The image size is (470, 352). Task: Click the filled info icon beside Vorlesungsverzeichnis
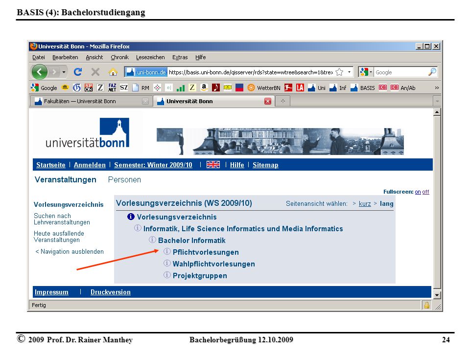[x=131, y=217]
